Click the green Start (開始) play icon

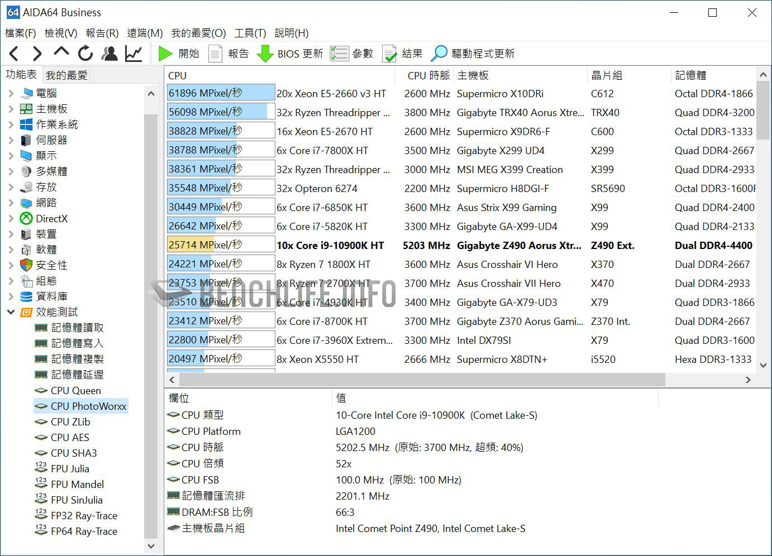[165, 54]
